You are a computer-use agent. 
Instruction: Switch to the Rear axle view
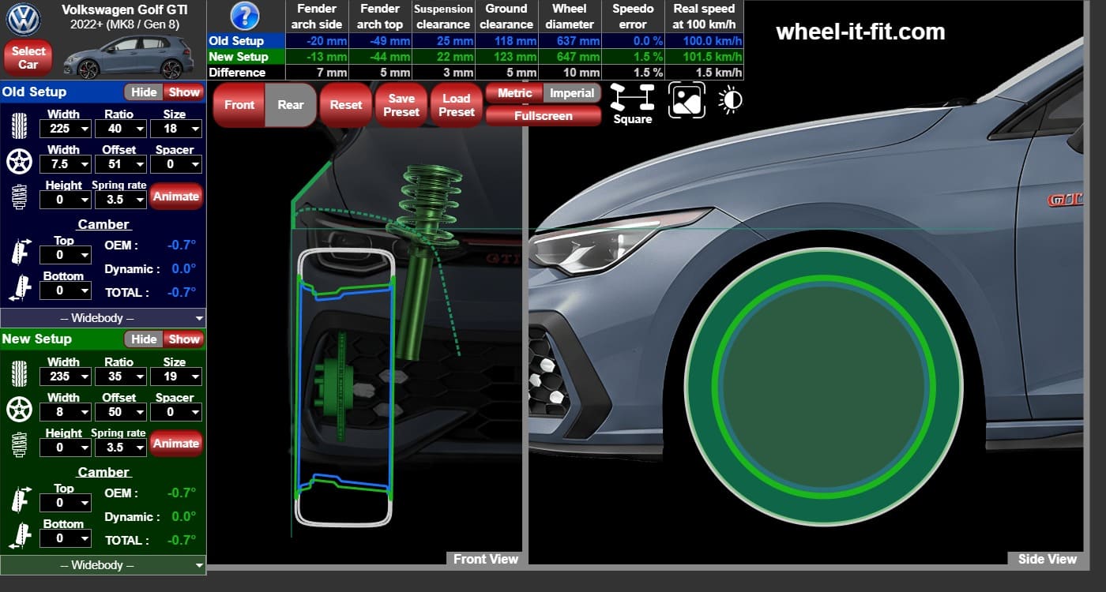(x=291, y=105)
